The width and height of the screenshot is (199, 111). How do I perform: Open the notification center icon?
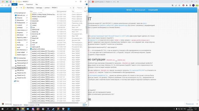(196, 109)
